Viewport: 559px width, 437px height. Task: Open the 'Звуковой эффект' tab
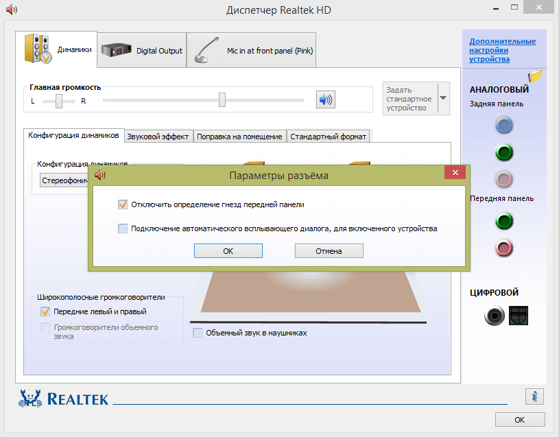158,137
